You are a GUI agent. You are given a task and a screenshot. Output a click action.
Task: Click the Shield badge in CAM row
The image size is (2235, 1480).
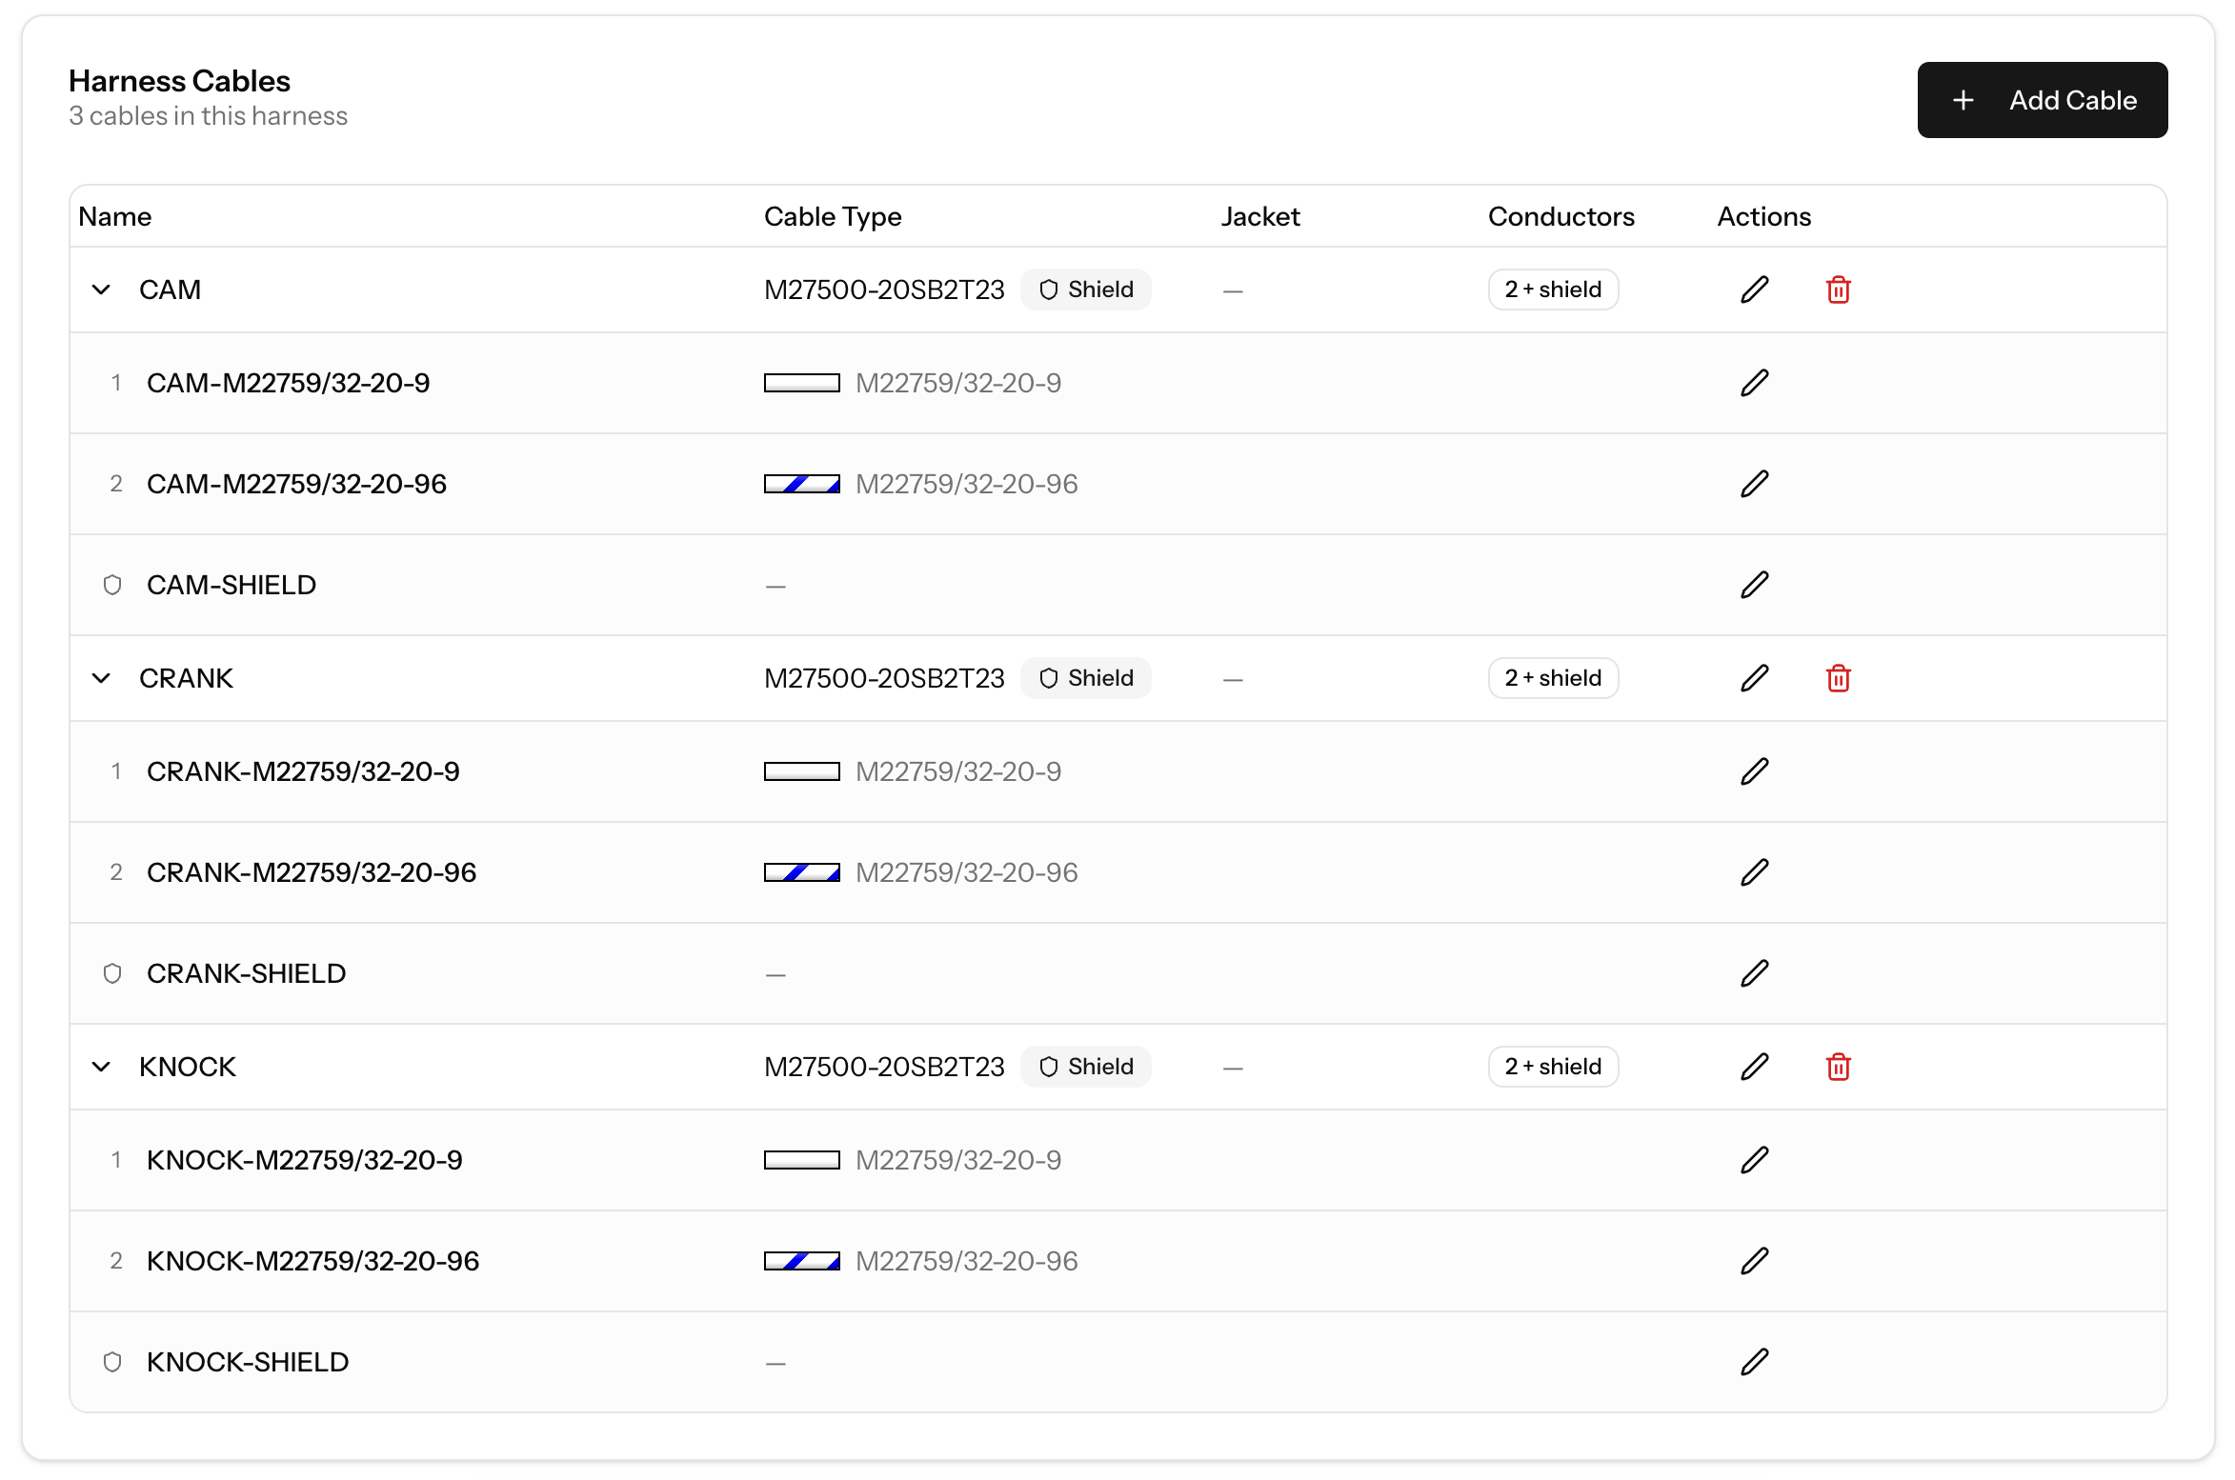coord(1086,290)
